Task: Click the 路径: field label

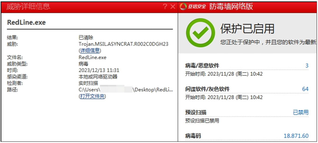Action: tap(12, 90)
